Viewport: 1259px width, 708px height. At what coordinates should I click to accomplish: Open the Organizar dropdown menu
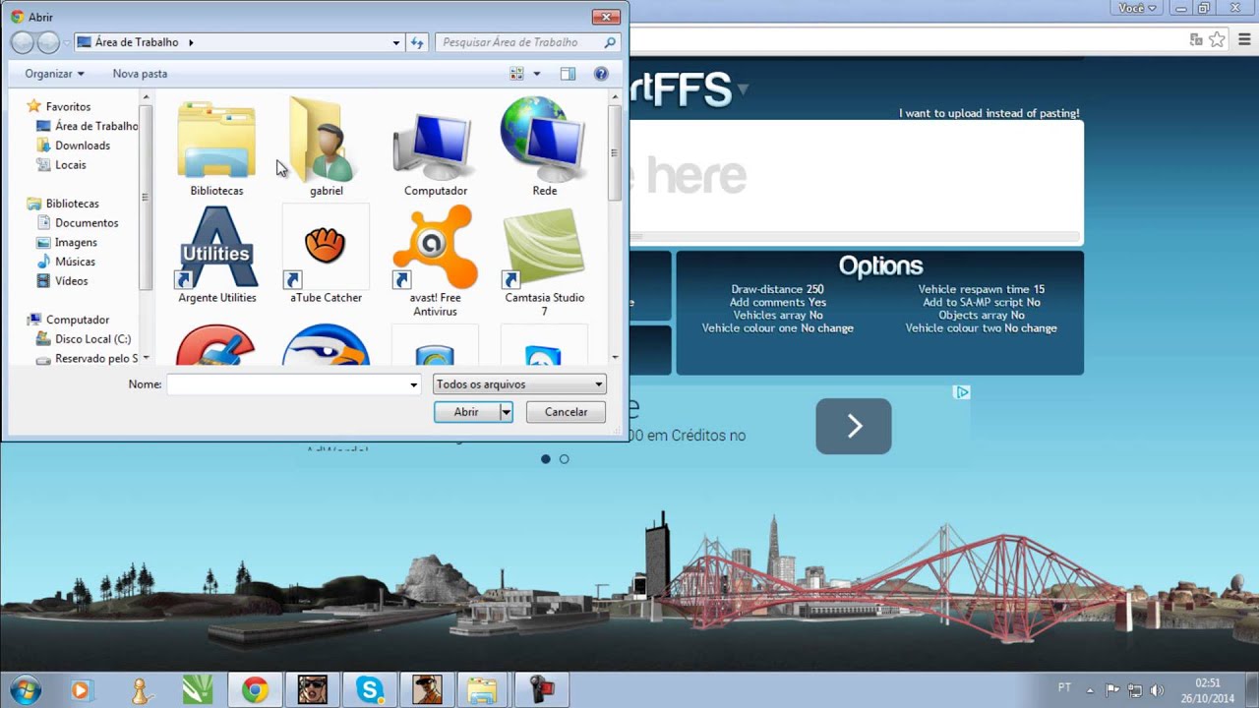54,74
